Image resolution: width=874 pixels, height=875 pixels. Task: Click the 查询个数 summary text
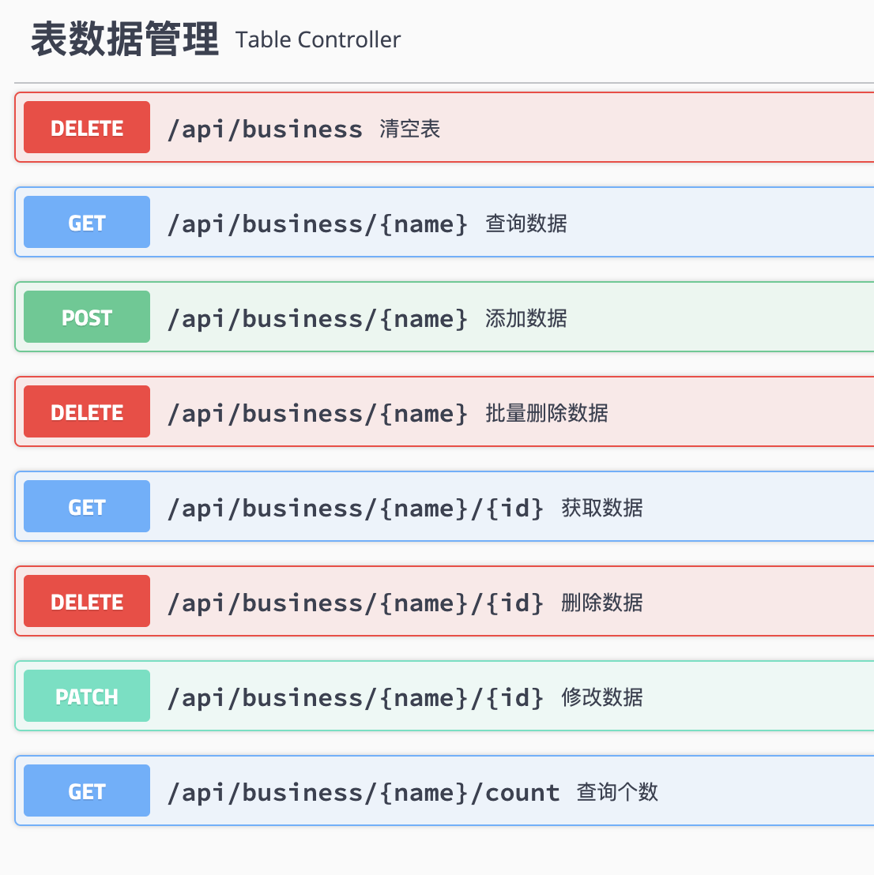click(x=617, y=792)
